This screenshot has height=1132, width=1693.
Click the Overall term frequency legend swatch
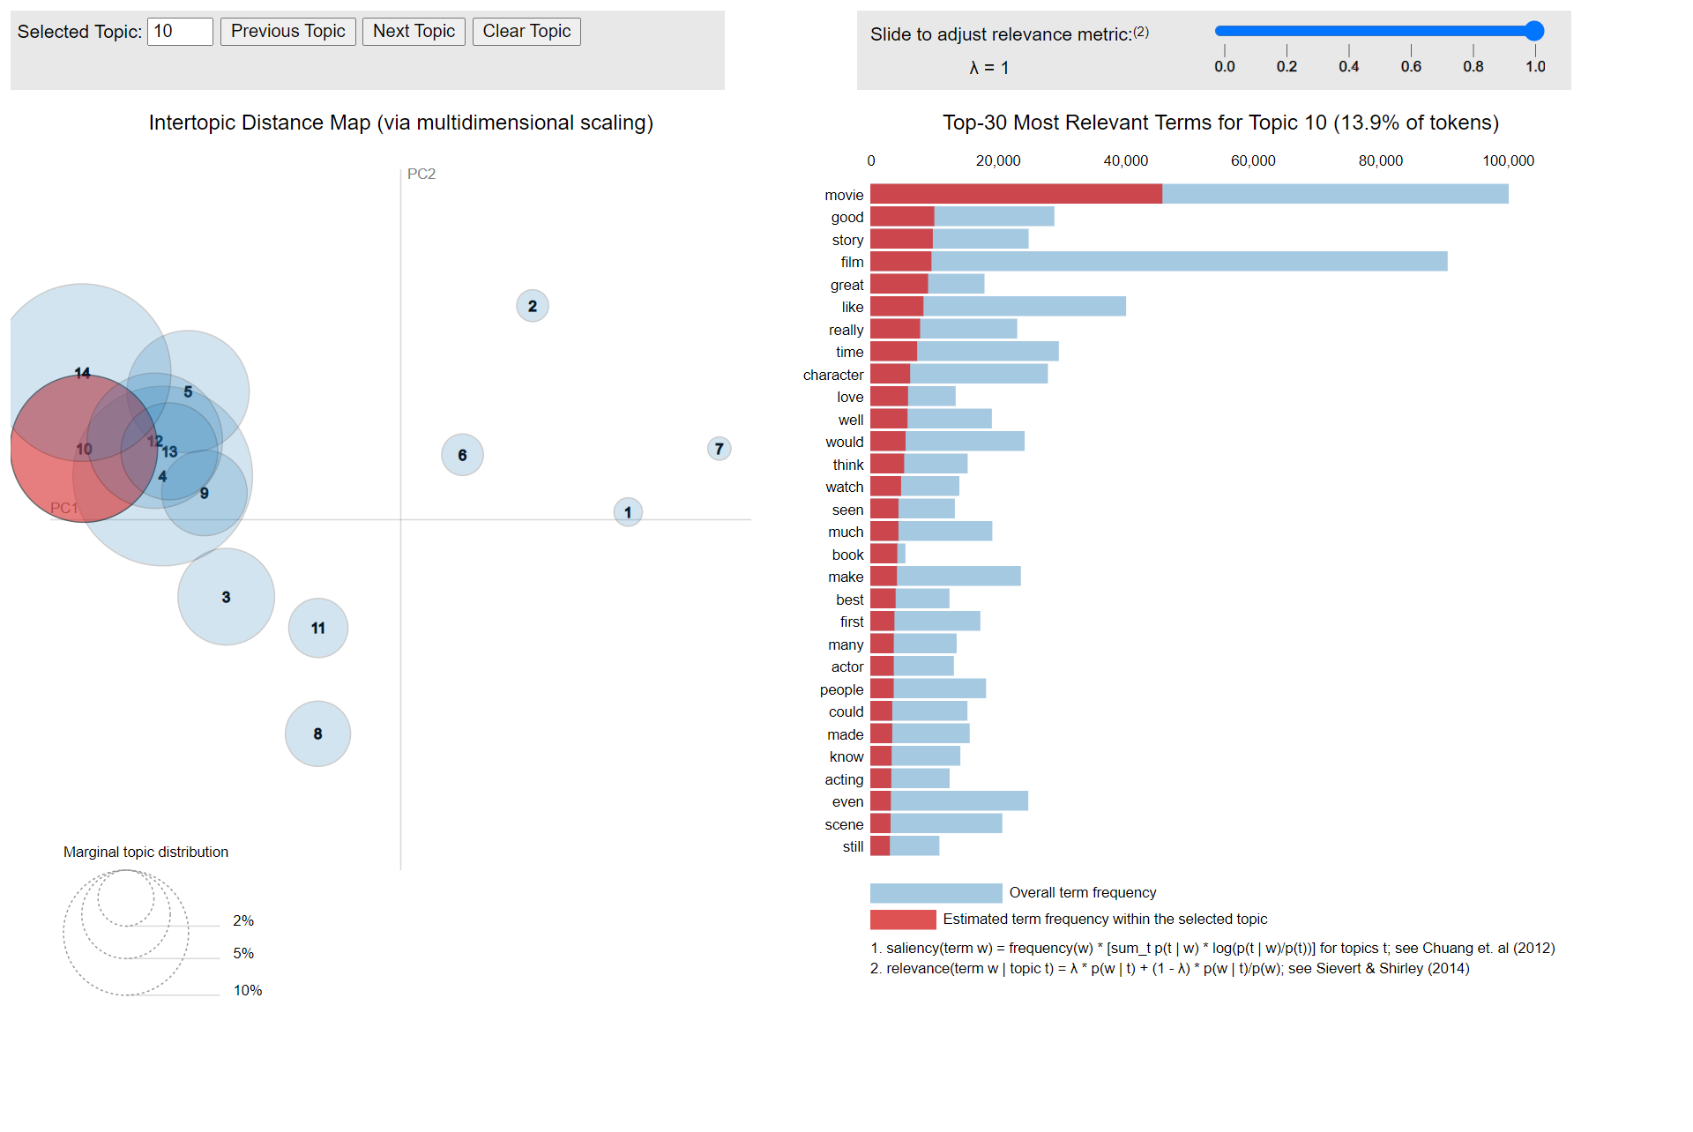click(x=935, y=892)
